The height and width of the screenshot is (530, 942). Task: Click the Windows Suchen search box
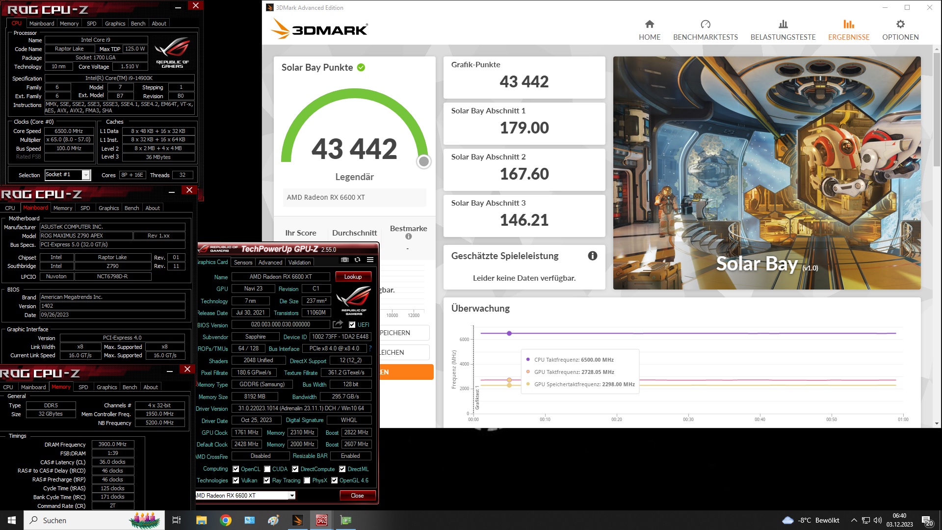click(x=93, y=520)
